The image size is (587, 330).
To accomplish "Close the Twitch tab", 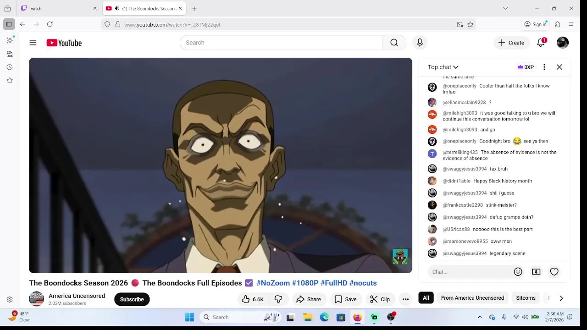I will pos(95,8).
